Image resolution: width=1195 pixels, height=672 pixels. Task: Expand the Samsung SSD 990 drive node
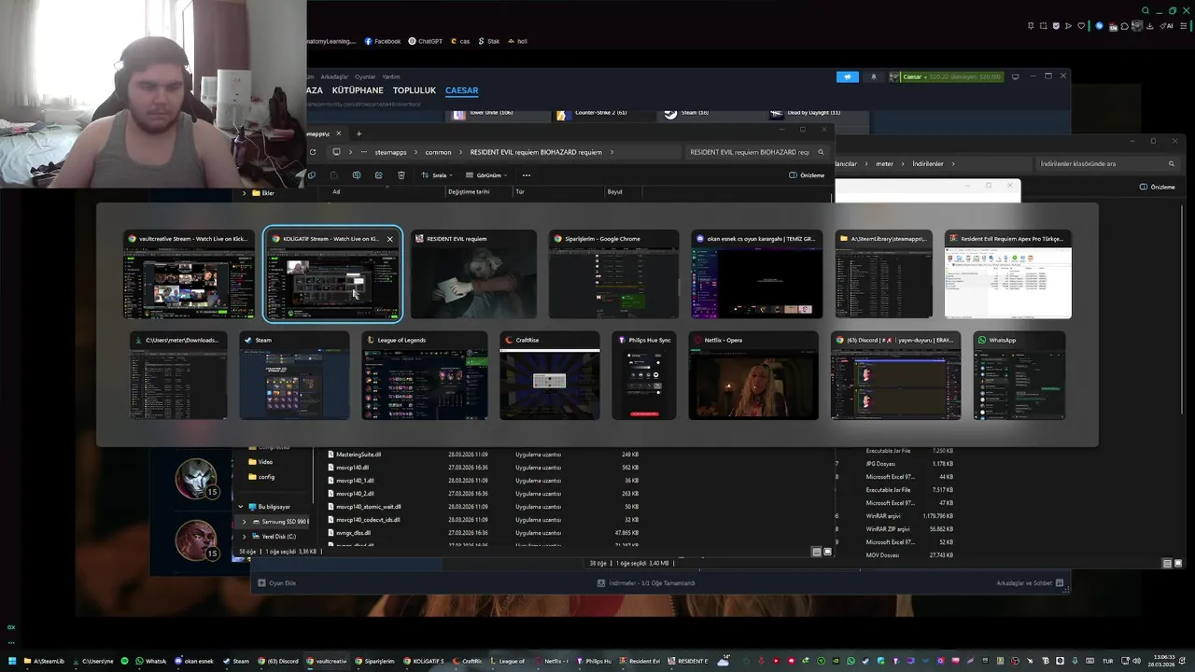(x=245, y=522)
